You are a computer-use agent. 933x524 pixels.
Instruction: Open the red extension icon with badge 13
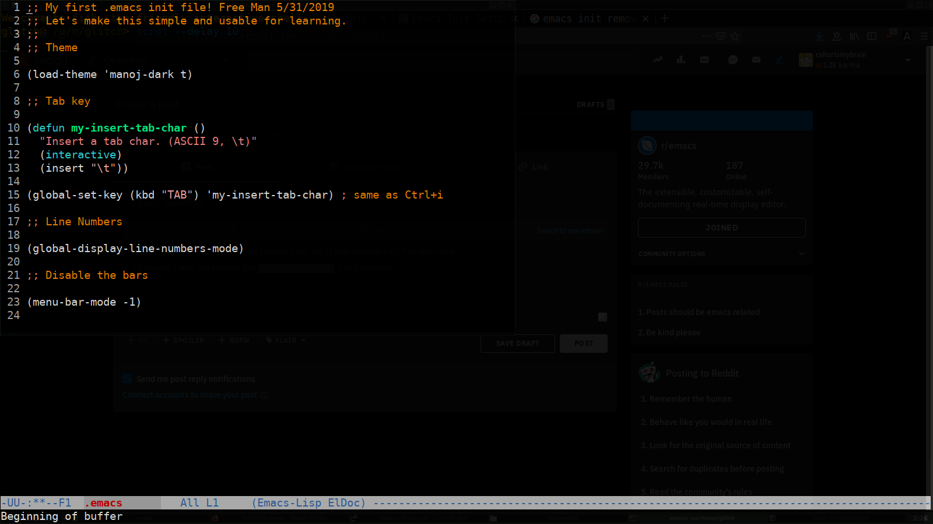[x=890, y=34]
